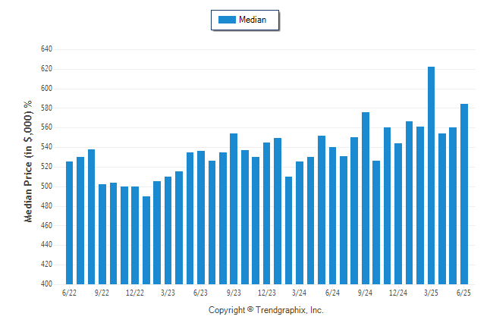Click the 640 y-axis value
Screen dimensions: 490x329
coord(46,49)
